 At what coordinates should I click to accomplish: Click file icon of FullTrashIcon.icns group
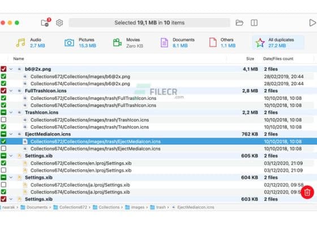pos(19,91)
